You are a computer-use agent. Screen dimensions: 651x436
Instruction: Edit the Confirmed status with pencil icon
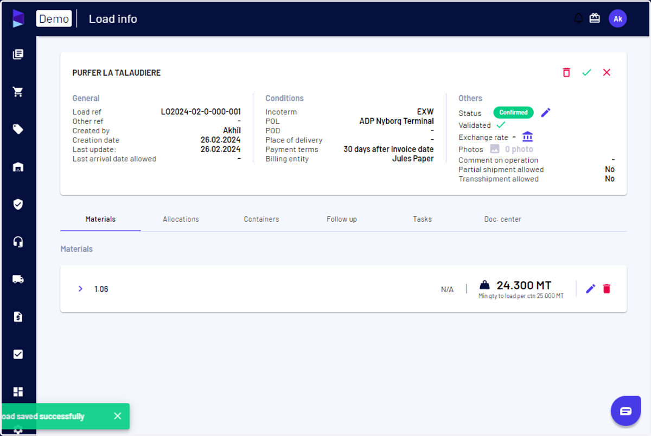pos(546,112)
